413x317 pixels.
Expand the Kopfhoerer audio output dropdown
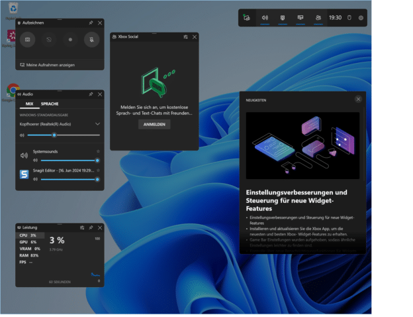click(97, 123)
